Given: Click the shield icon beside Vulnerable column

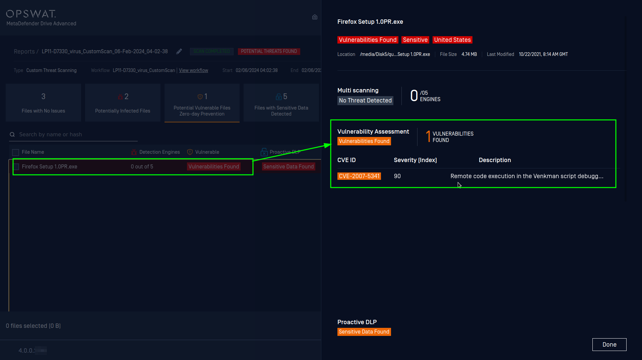Looking at the screenshot, I should pyautogui.click(x=190, y=152).
